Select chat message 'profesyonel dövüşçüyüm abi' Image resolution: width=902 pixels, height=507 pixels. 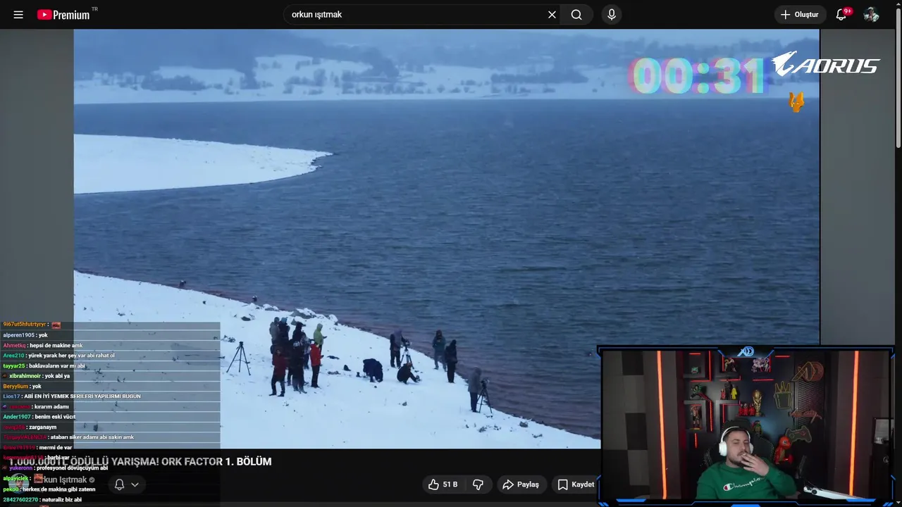[56, 468]
